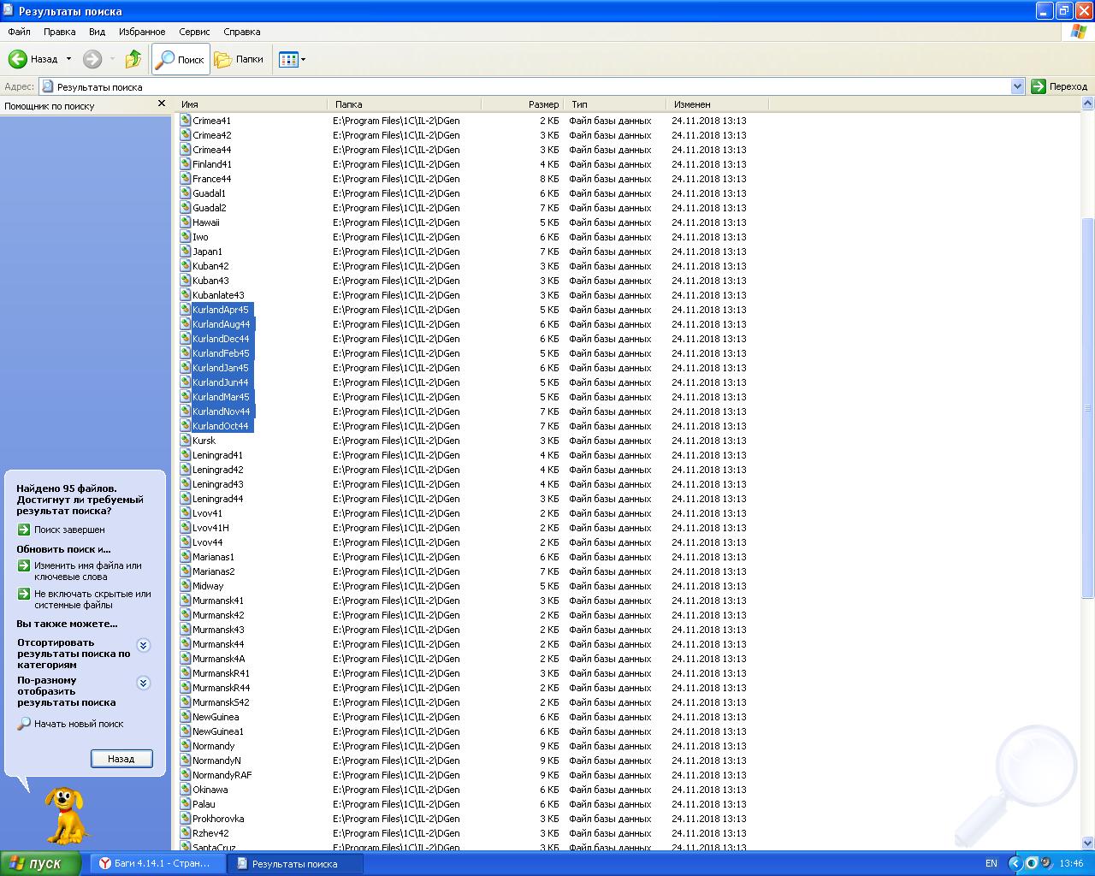The image size is (1095, 876).
Task: Select the Lvov41H file icon
Action: click(185, 528)
